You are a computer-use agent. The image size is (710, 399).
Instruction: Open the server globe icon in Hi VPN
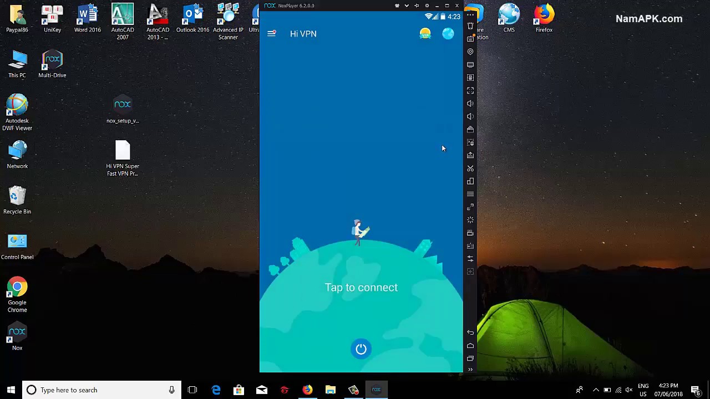click(448, 34)
